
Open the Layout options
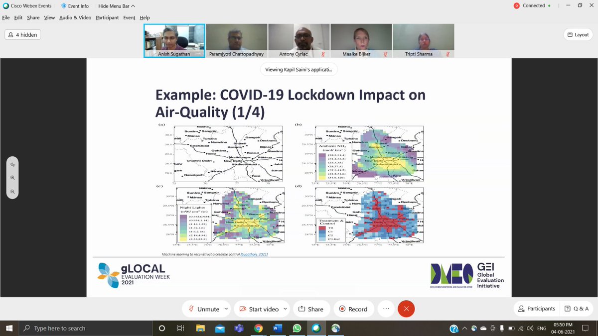[578, 35]
